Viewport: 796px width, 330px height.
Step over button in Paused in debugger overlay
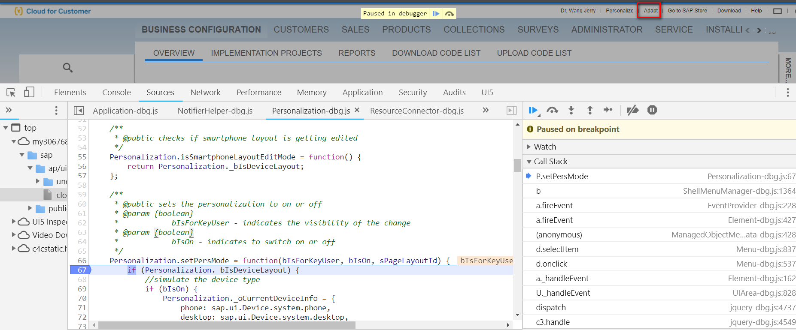[449, 14]
